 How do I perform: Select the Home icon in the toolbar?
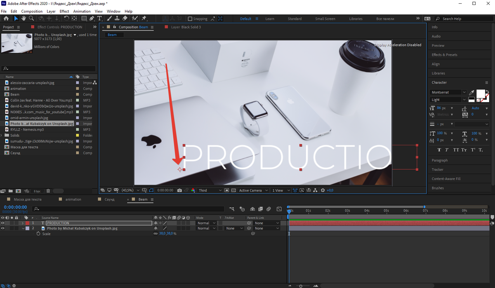point(6,19)
